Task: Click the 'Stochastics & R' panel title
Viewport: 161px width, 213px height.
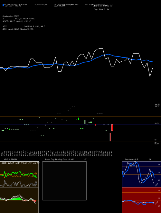Action: click(x=131, y=159)
